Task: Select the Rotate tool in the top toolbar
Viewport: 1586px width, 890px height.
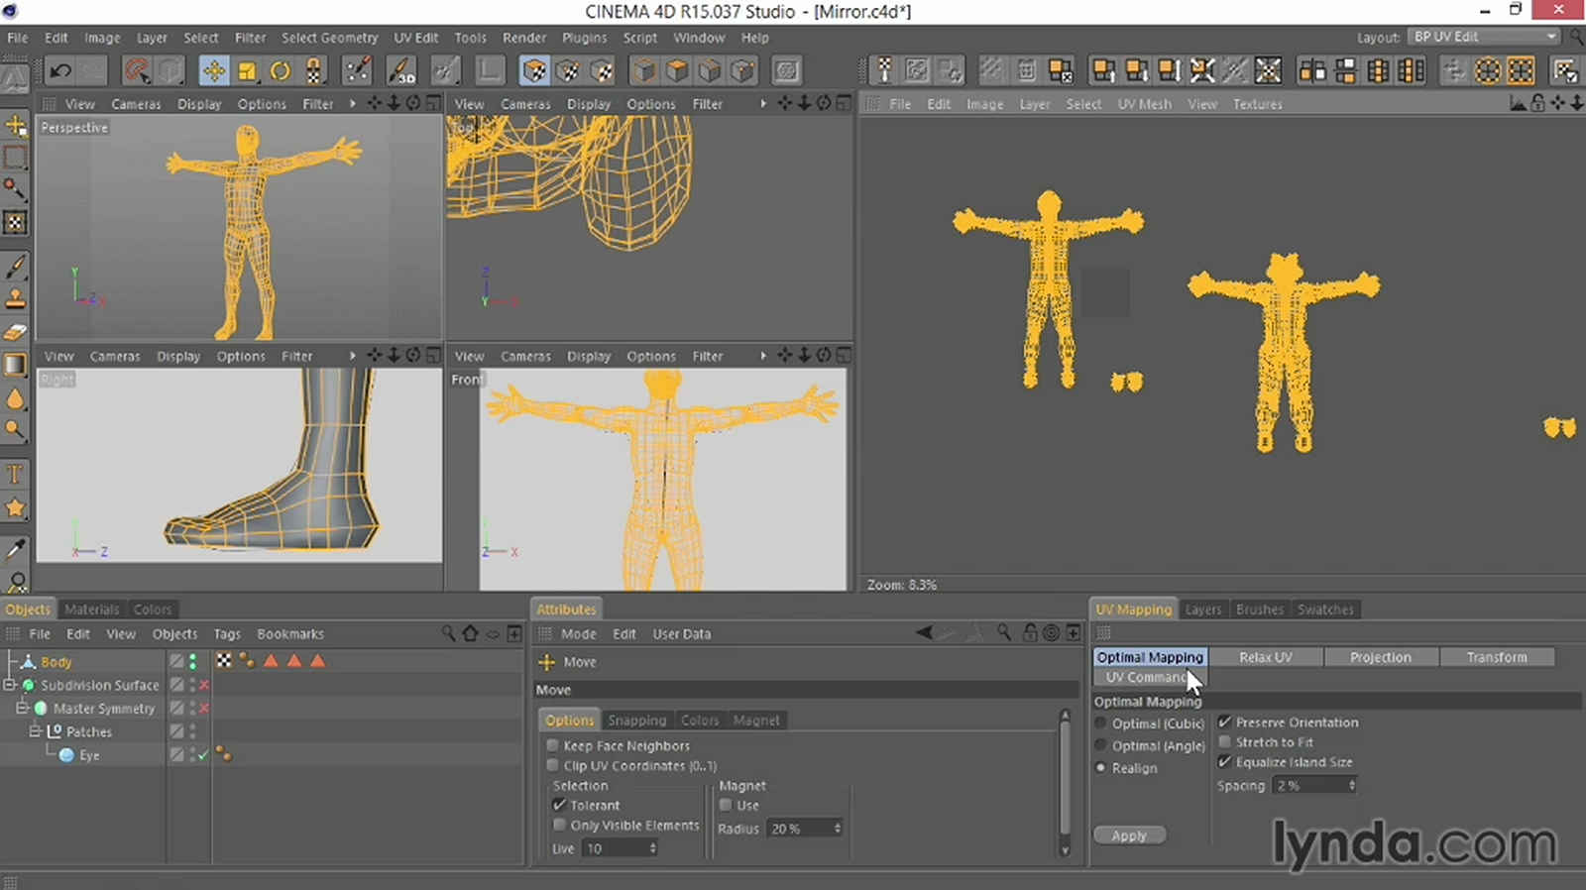Action: pyautogui.click(x=281, y=70)
